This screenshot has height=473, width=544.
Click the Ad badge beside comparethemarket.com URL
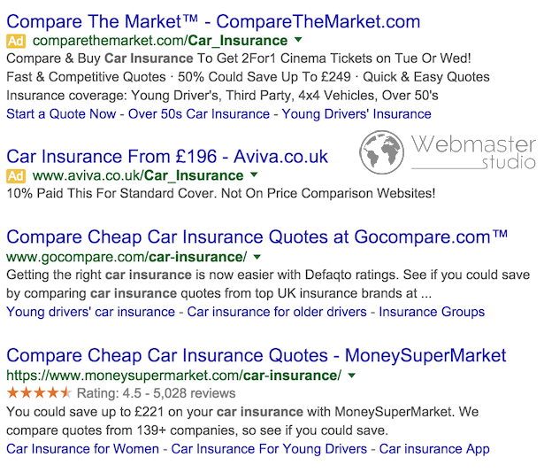pos(16,42)
